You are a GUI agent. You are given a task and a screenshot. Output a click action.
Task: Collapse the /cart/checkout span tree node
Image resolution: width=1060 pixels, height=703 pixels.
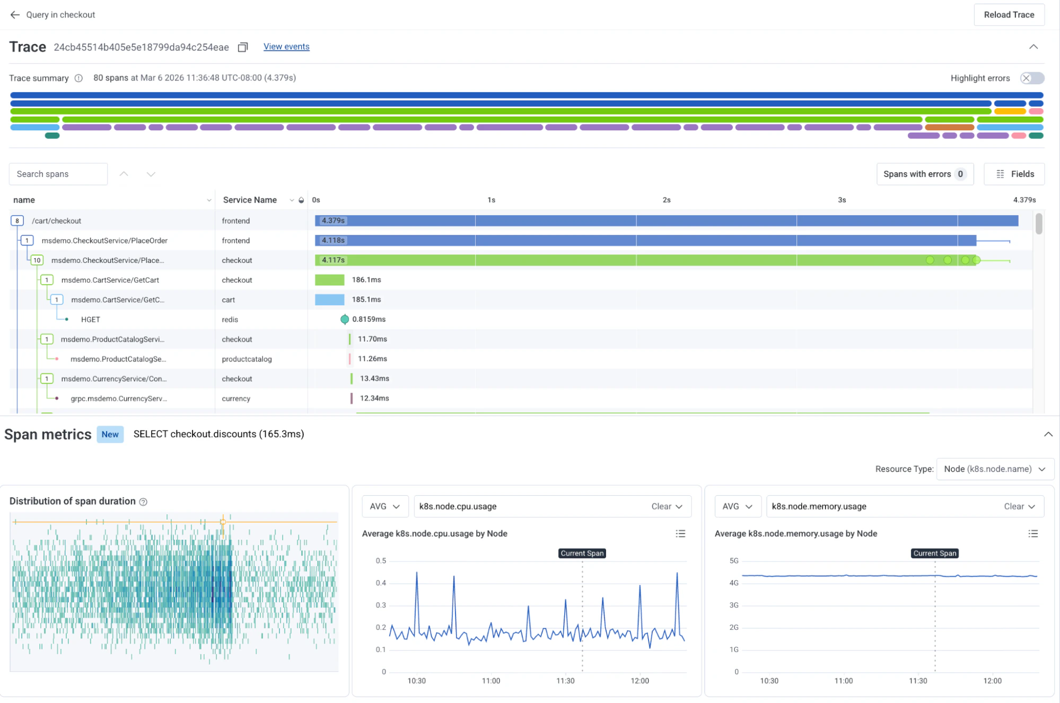pyautogui.click(x=17, y=221)
